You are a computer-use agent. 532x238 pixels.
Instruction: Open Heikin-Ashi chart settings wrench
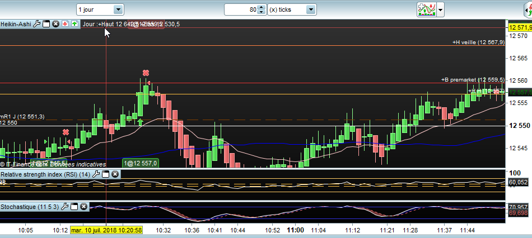click(x=38, y=23)
